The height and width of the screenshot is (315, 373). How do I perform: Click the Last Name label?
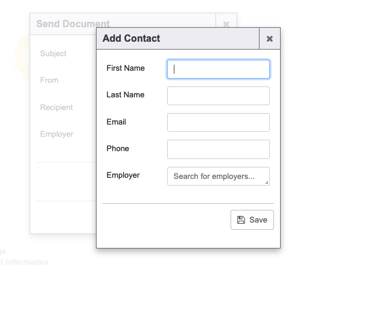(126, 95)
